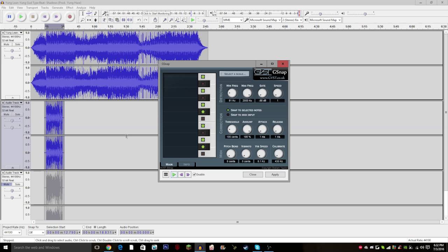Image resolution: width=448 pixels, height=252 pixels.
Task: Toggle the bottom crossed-out white key note
Action: (203, 154)
